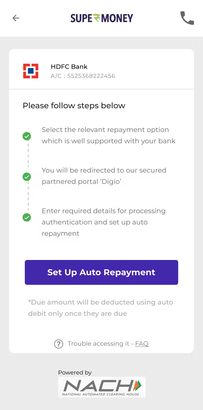Tap the 'Trouble accessing it' text

100,344
